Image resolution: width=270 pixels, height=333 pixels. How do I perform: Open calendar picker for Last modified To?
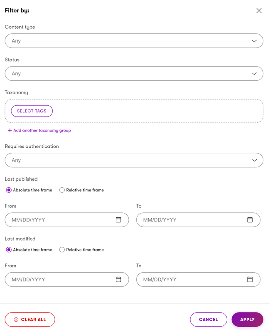250,279
